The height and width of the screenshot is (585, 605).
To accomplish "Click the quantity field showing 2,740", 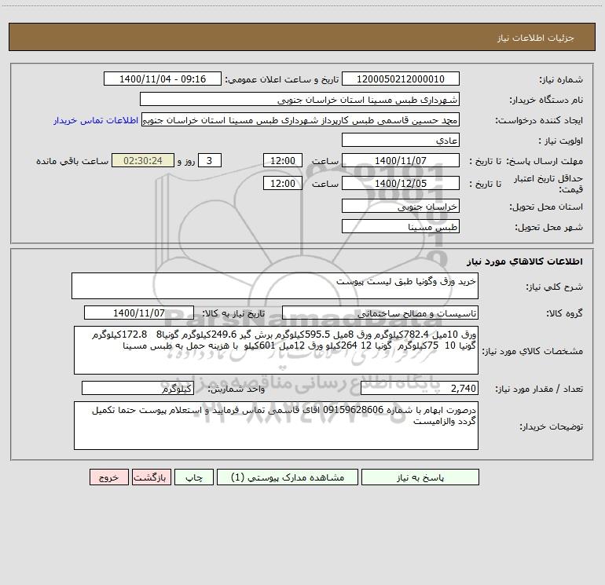I will (420, 388).
